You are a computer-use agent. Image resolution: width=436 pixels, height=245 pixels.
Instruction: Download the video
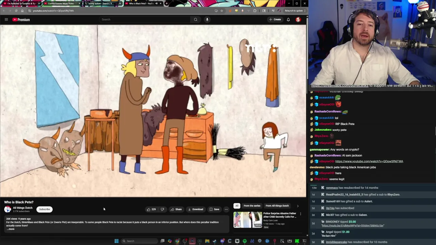196,209
